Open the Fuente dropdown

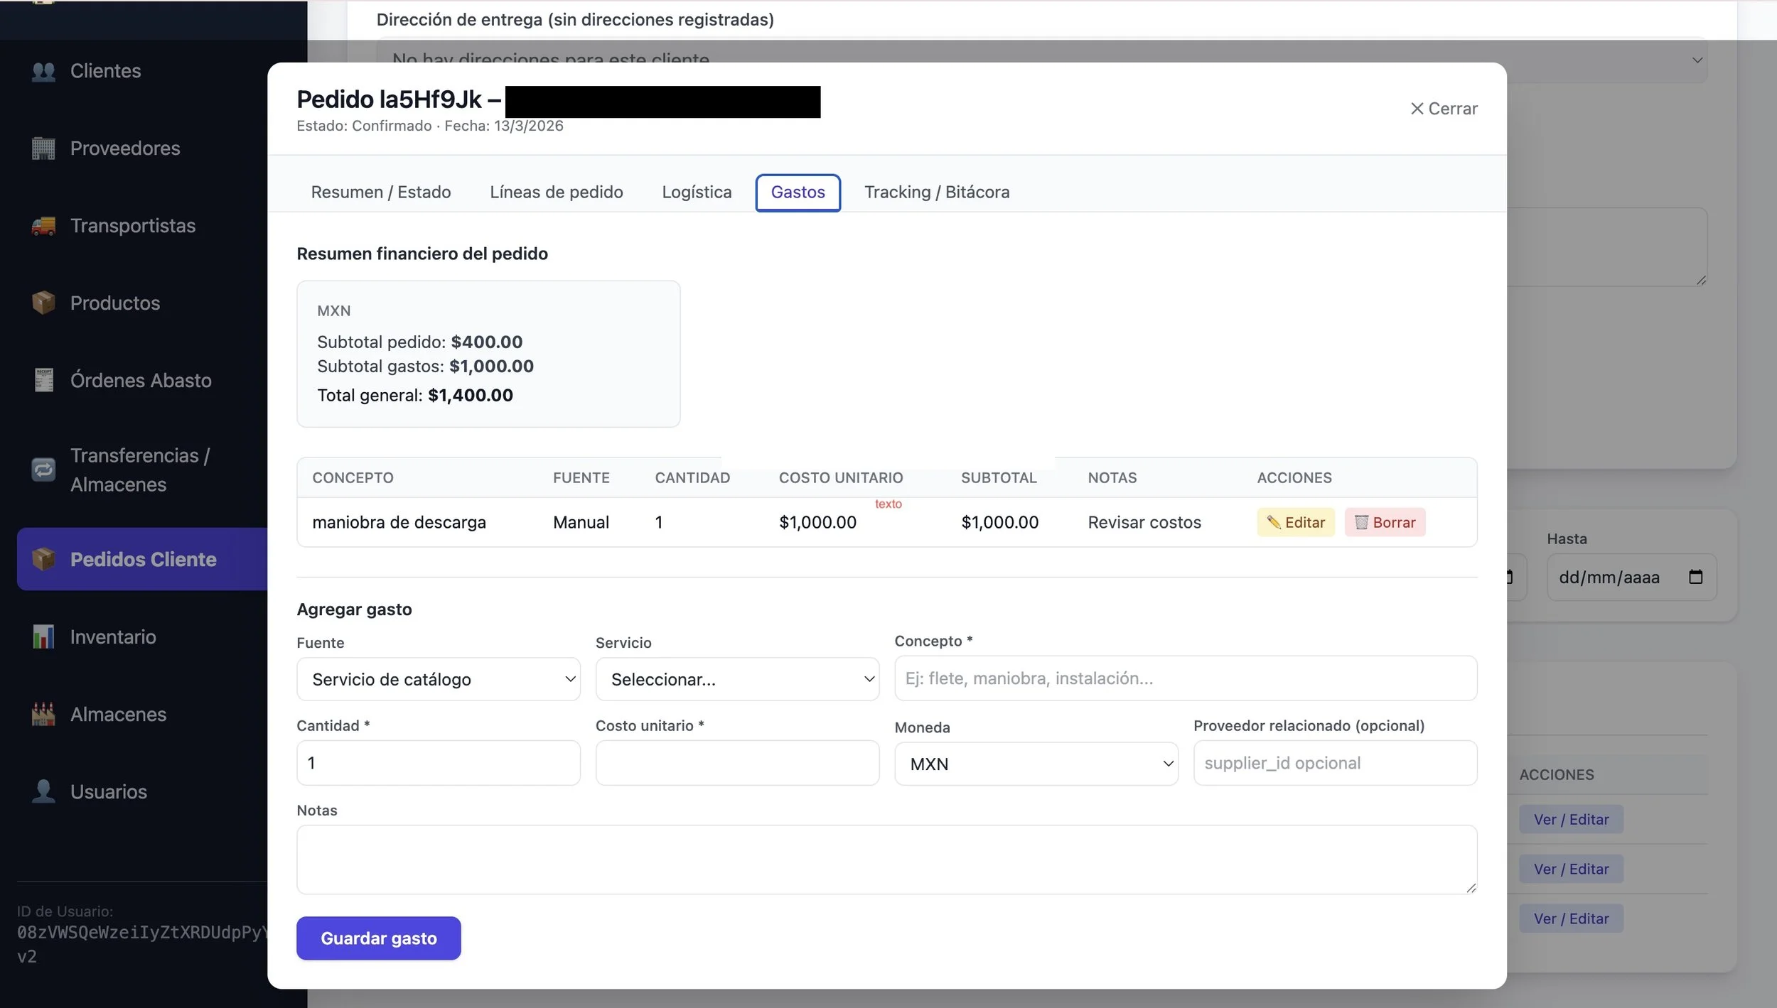point(438,680)
